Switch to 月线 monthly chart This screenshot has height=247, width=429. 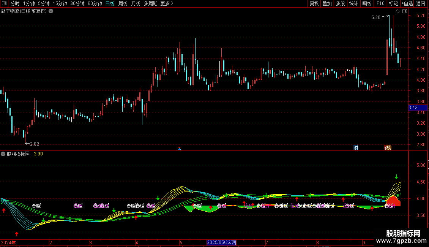point(136,3)
